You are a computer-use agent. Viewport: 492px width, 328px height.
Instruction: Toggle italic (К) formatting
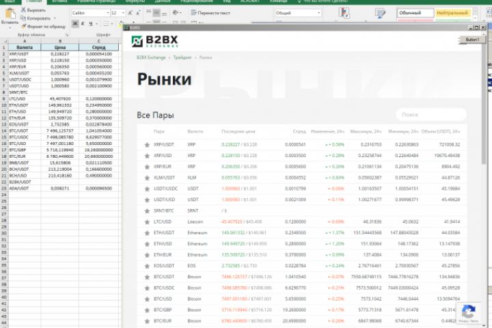tap(83, 24)
